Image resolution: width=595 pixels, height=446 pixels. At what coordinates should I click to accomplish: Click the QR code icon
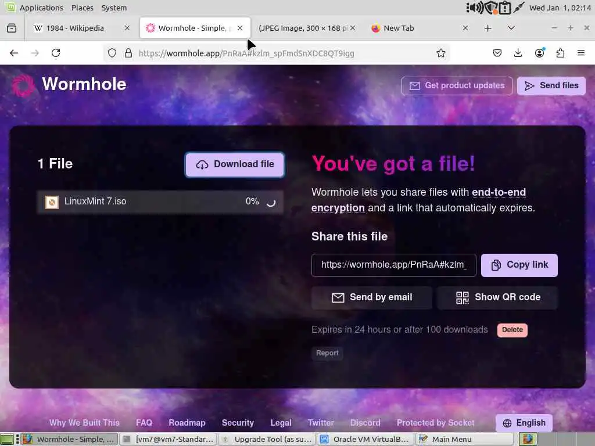pos(462,298)
